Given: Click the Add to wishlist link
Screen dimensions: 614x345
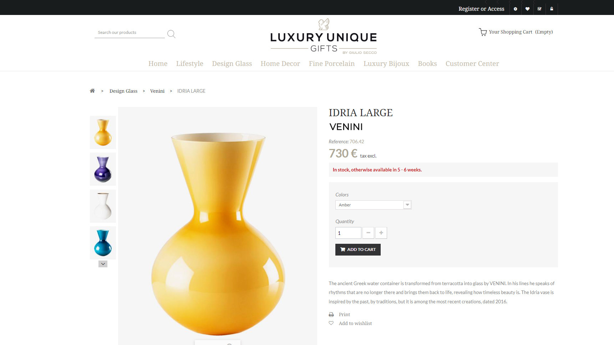Looking at the screenshot, I should pyautogui.click(x=355, y=324).
